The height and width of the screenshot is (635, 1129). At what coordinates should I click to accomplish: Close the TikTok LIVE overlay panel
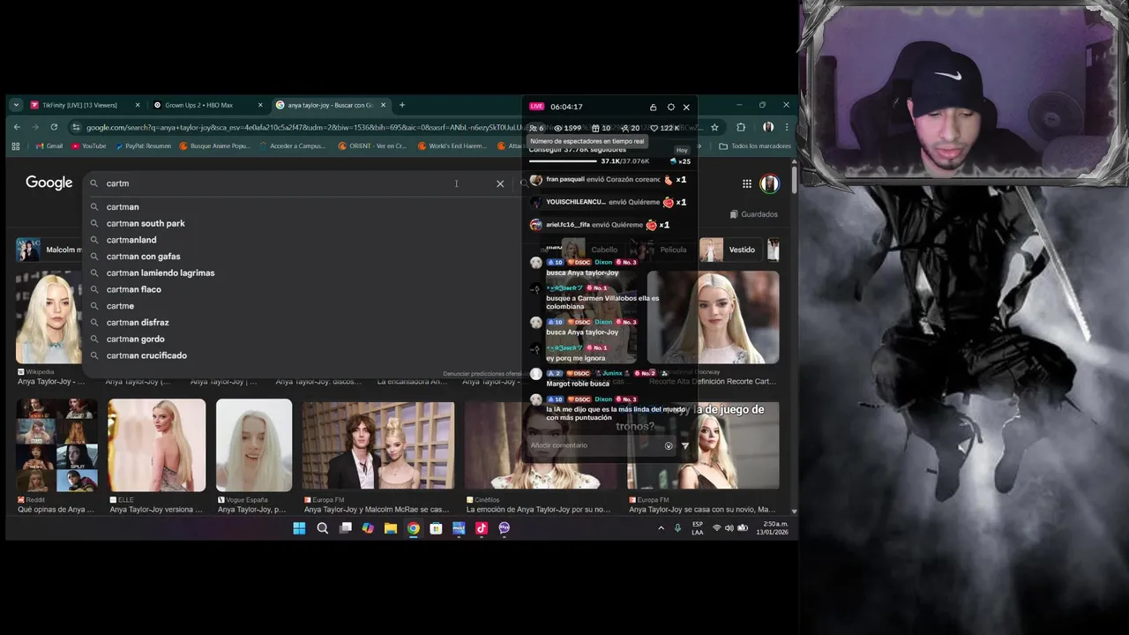coord(686,107)
